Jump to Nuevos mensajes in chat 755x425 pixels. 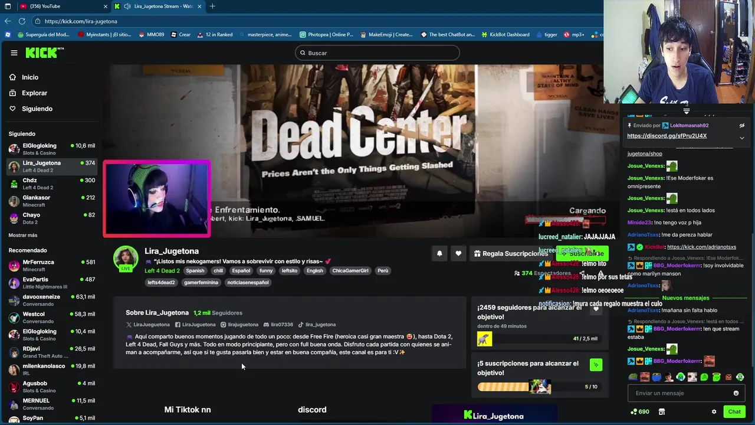[685, 298]
